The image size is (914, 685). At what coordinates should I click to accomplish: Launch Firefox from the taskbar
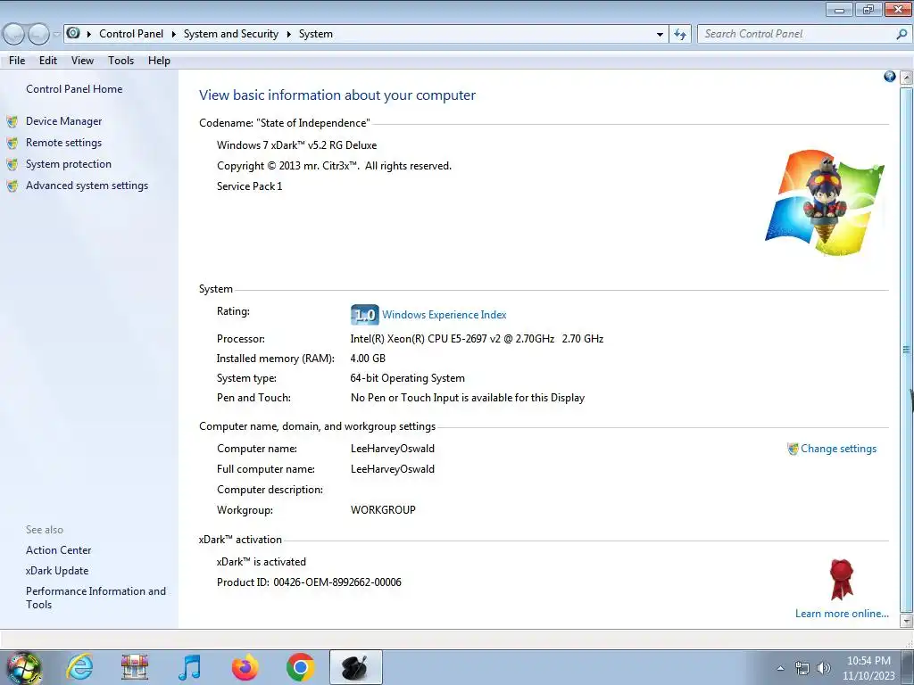click(245, 667)
